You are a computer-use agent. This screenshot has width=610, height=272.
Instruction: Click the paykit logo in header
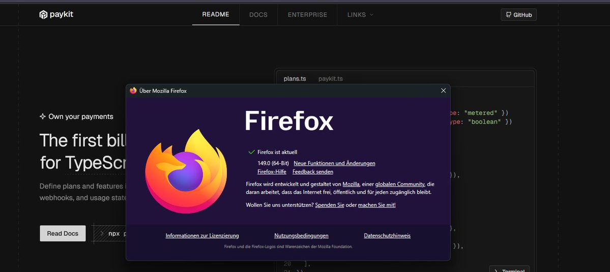[x=56, y=15]
